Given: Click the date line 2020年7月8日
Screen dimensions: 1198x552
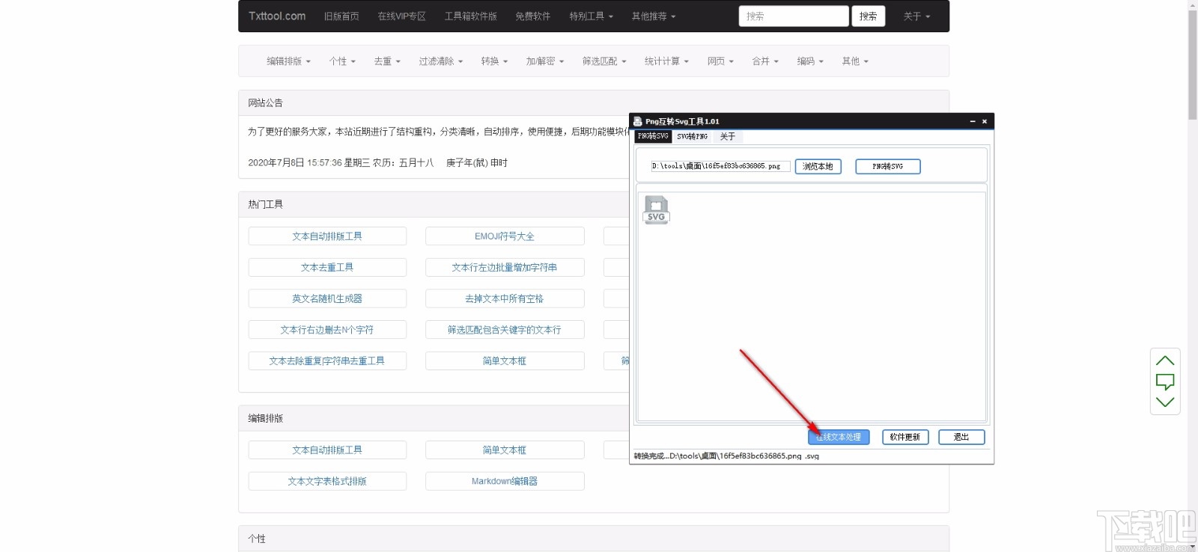Looking at the screenshot, I should pos(378,162).
